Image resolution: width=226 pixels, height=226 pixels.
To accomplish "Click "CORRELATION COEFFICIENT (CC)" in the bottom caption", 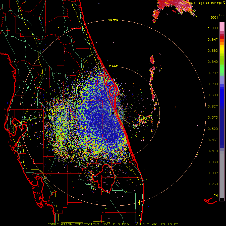I will pos(79,224).
